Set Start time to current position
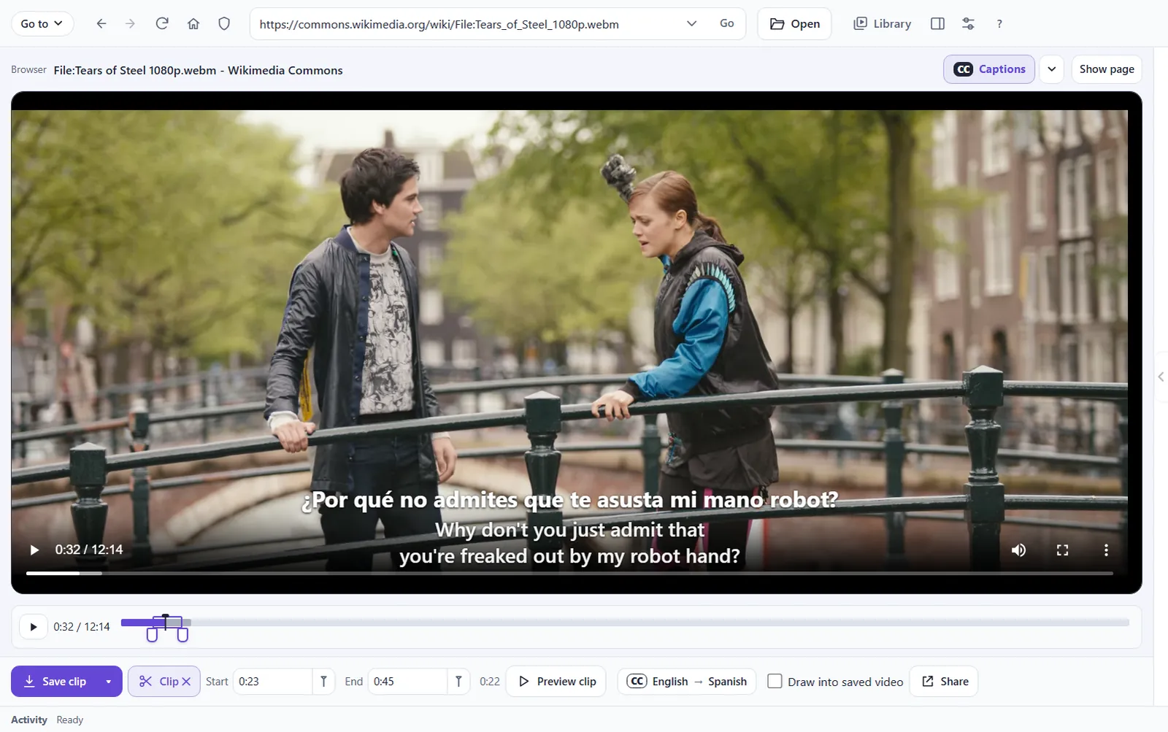The image size is (1168, 732). (323, 682)
